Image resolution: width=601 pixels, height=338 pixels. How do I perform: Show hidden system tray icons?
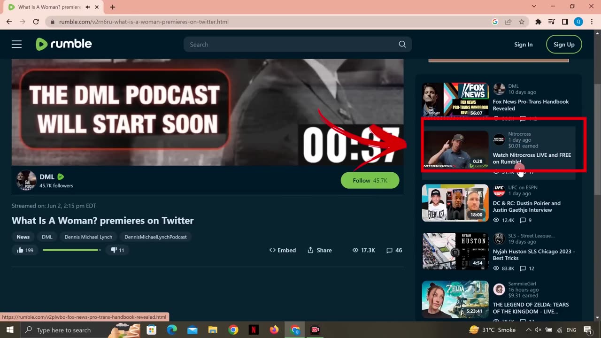click(528, 330)
